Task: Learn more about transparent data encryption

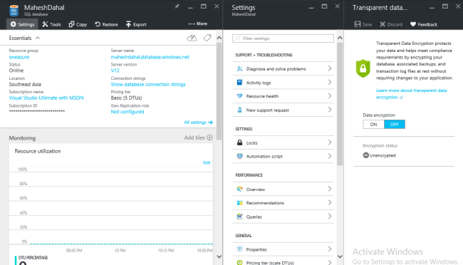Action: click(411, 93)
